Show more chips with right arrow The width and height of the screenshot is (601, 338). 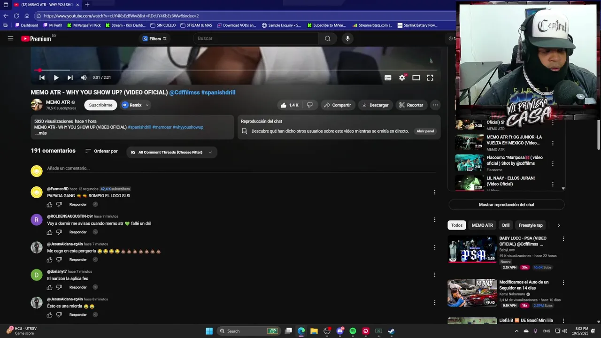click(x=558, y=225)
